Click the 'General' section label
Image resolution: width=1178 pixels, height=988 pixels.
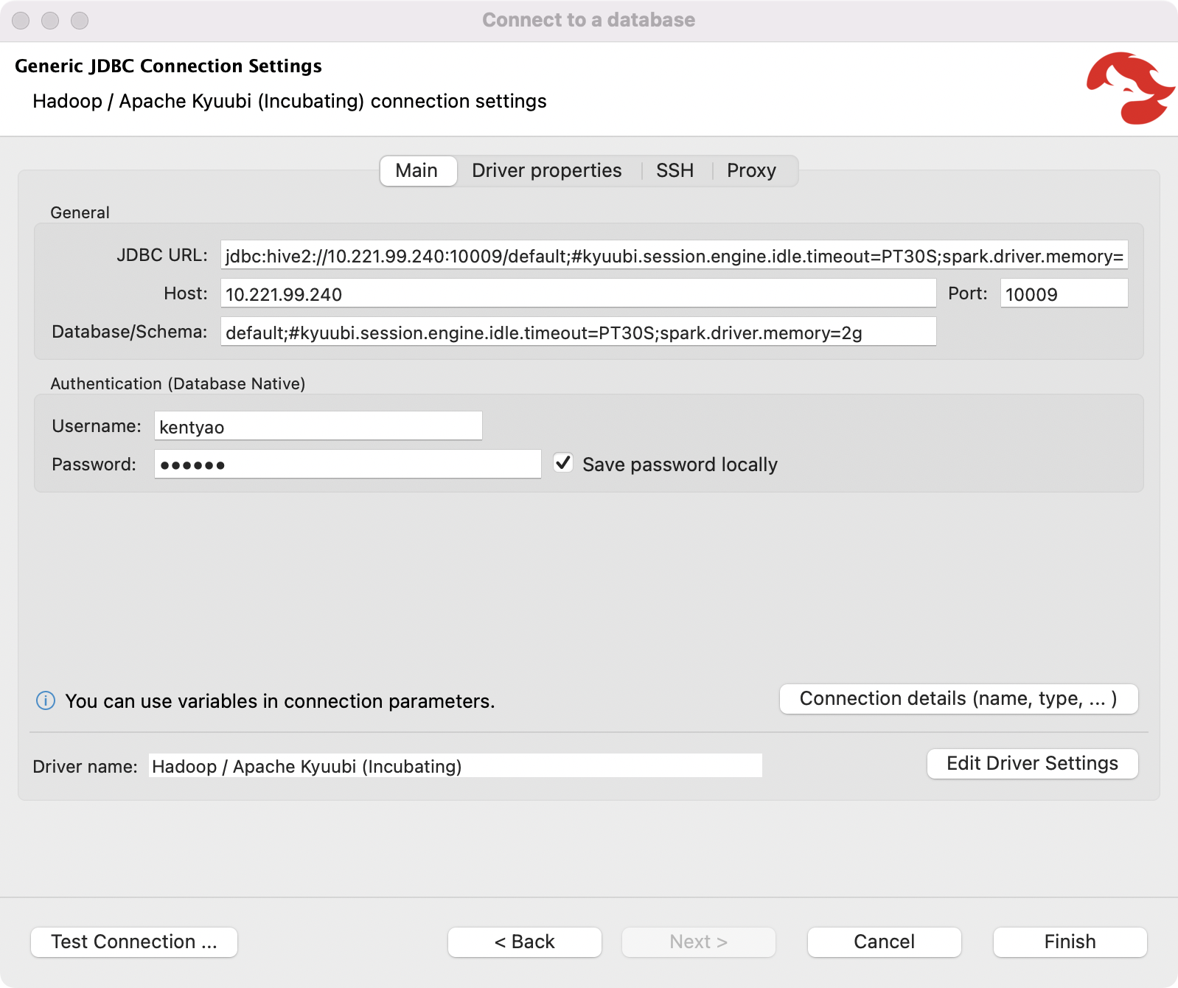click(80, 212)
